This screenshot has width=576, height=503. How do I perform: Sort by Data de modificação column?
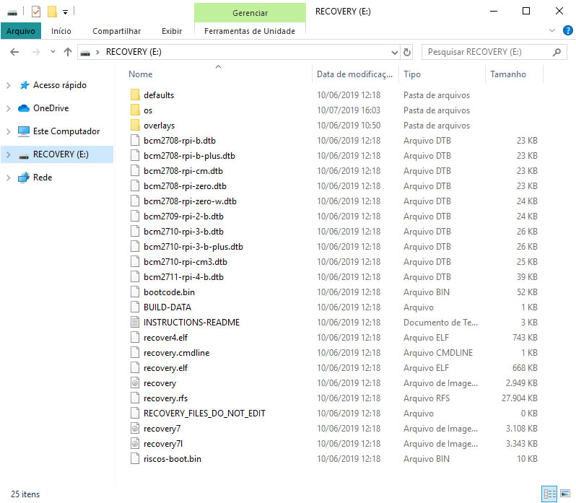pos(354,74)
